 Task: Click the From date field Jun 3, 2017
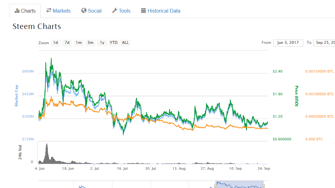(288, 43)
